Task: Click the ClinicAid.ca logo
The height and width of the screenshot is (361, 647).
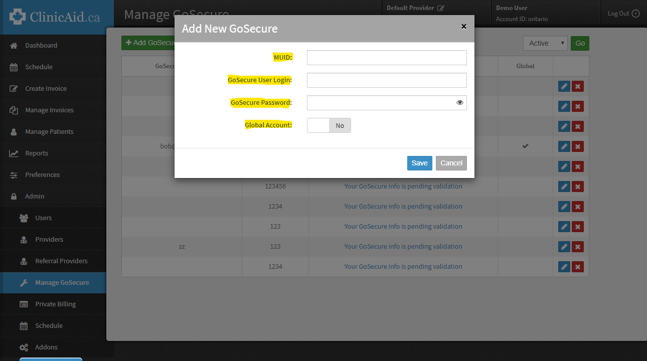Action: 55,17
